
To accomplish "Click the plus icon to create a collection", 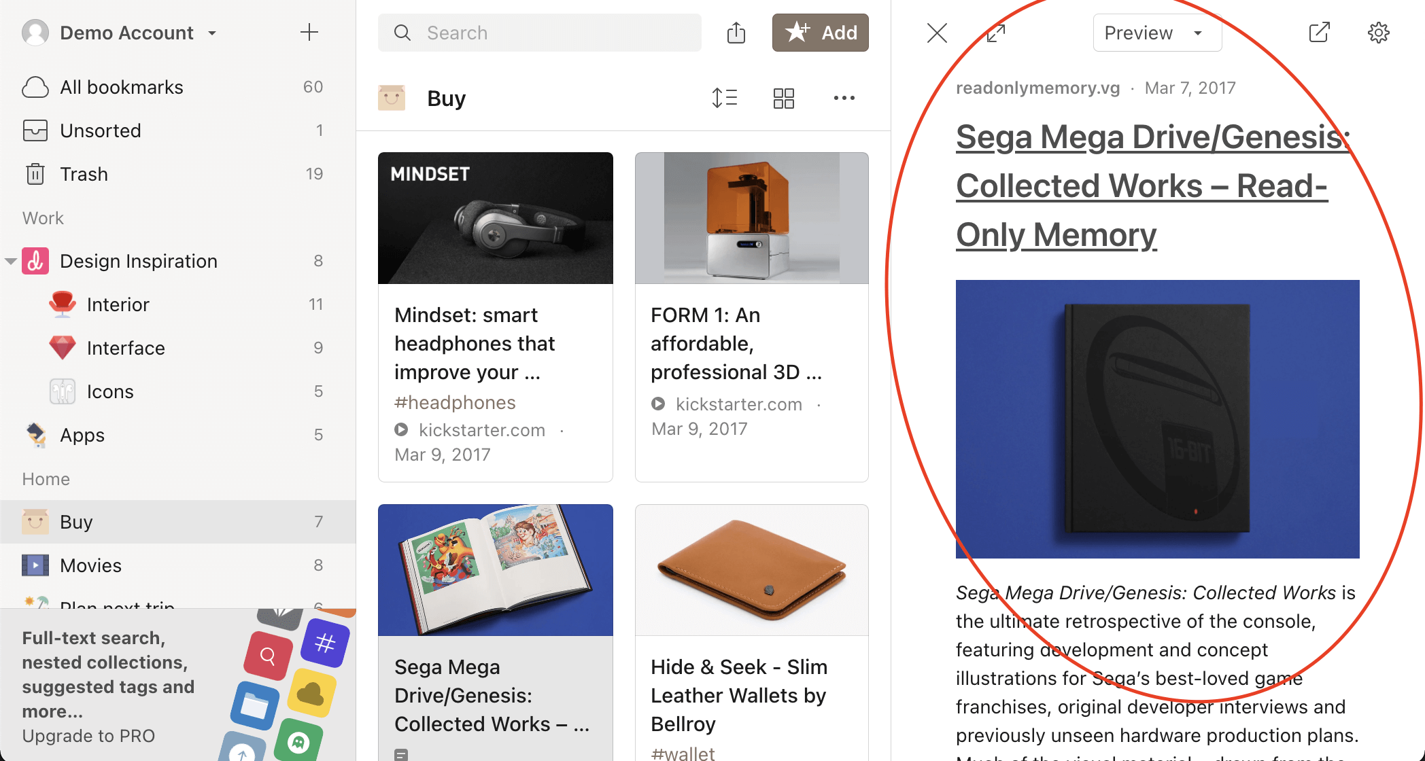I will [x=309, y=32].
